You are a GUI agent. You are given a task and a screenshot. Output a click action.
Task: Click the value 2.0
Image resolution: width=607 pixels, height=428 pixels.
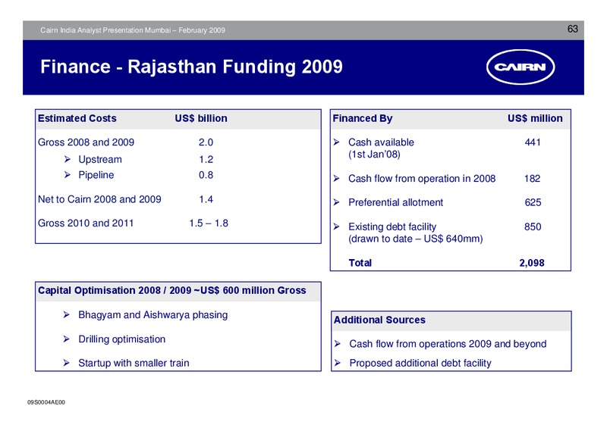(x=206, y=142)
